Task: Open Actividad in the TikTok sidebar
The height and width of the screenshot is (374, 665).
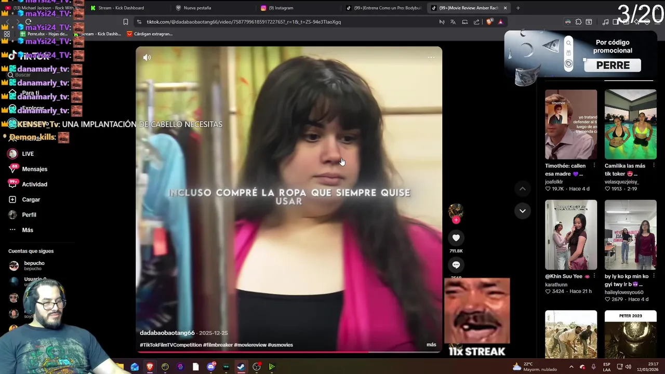Action: [34, 184]
